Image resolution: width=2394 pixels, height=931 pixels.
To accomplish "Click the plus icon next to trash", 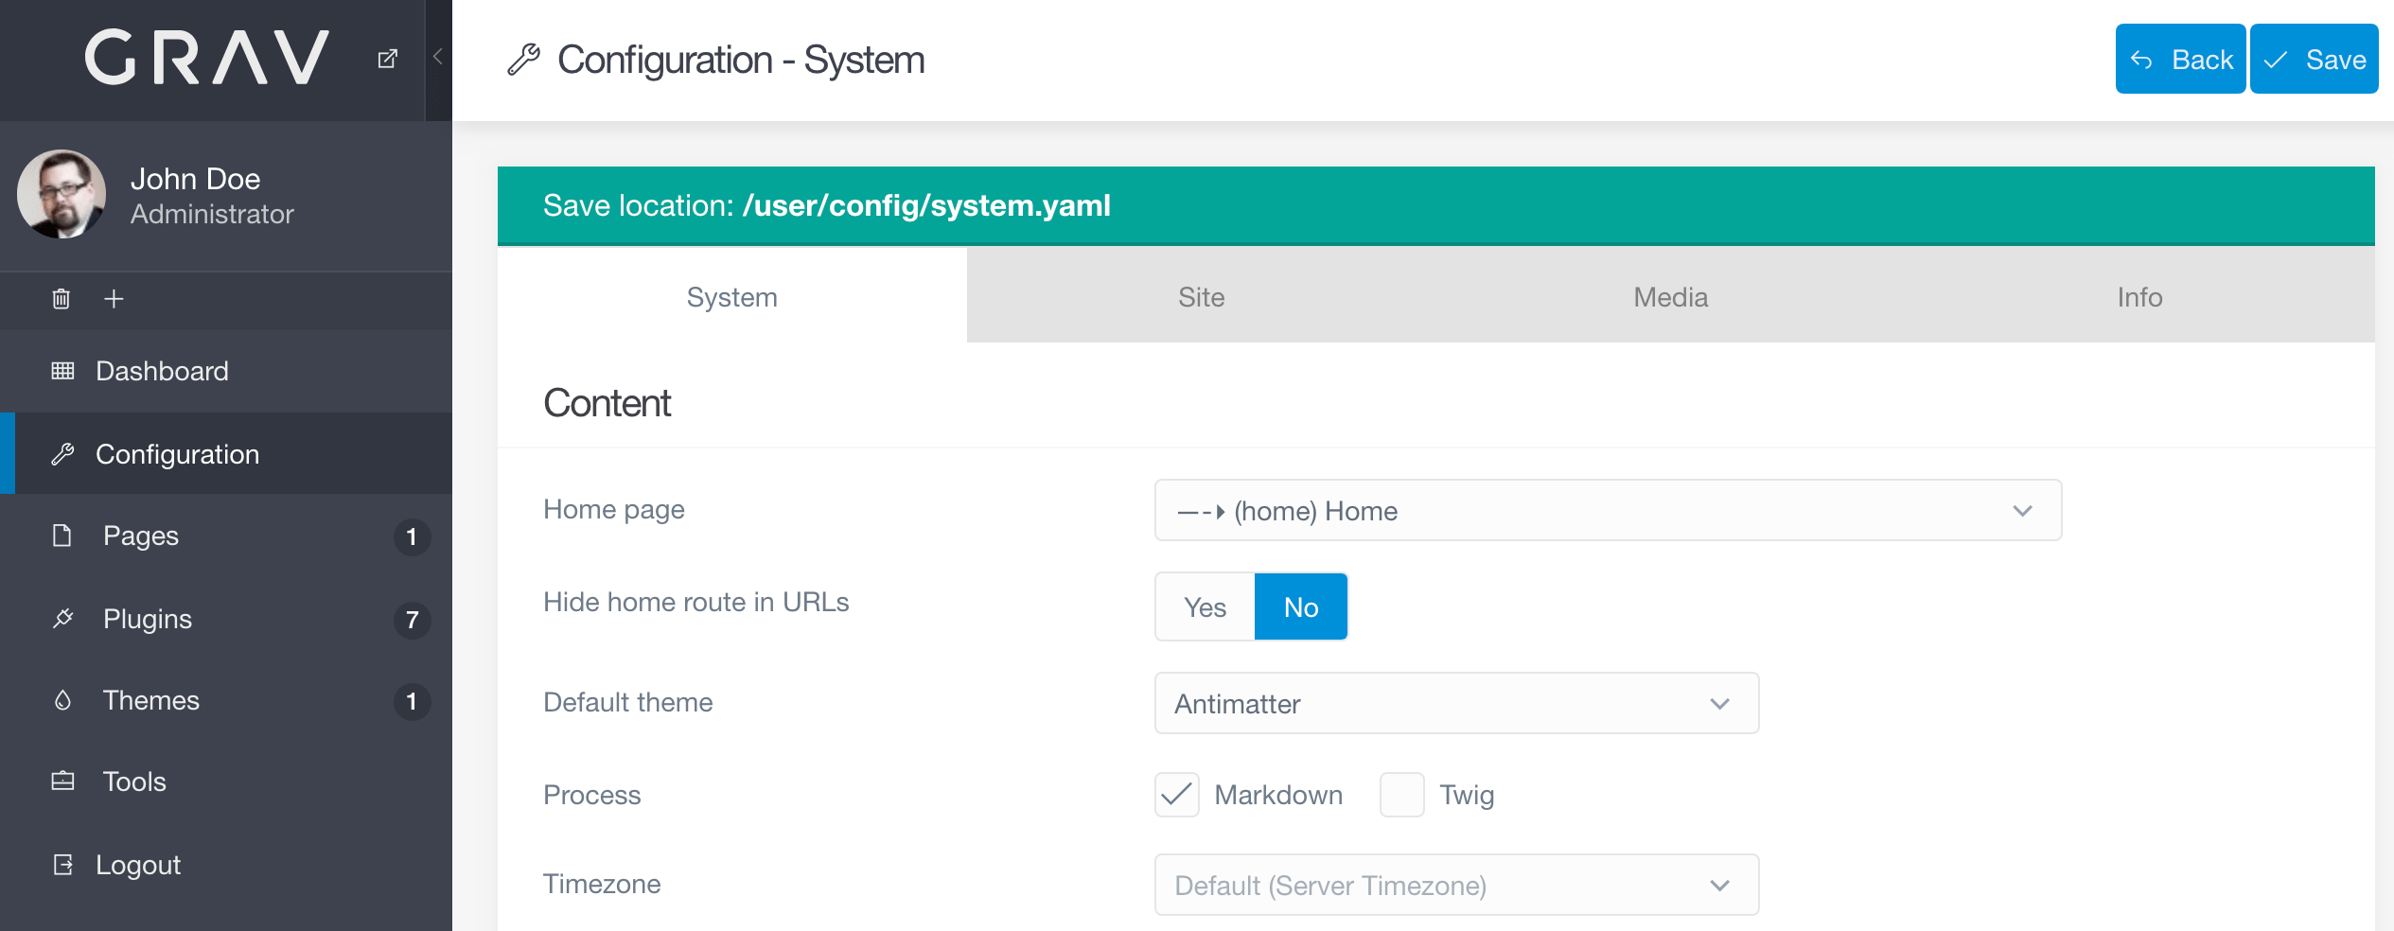I will [113, 298].
